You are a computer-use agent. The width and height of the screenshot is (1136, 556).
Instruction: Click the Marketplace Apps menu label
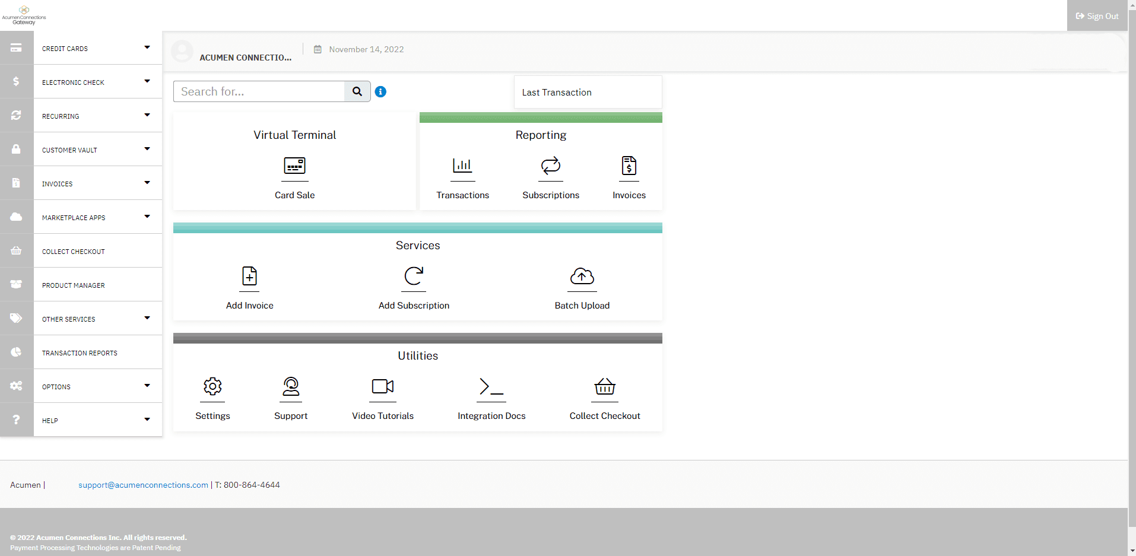pyautogui.click(x=74, y=218)
